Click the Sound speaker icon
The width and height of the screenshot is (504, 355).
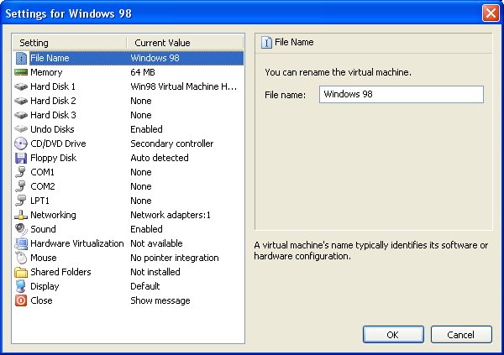[21, 229]
